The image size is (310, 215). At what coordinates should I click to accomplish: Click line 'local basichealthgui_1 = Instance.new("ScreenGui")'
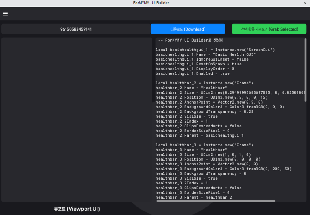click(x=215, y=50)
